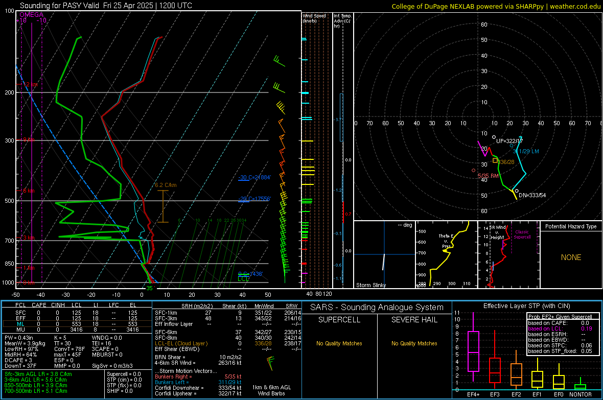Image resolution: width=603 pixels, height=400 pixels.
Task: Click the 'BRN Shear =' row
Action: pos(198,357)
